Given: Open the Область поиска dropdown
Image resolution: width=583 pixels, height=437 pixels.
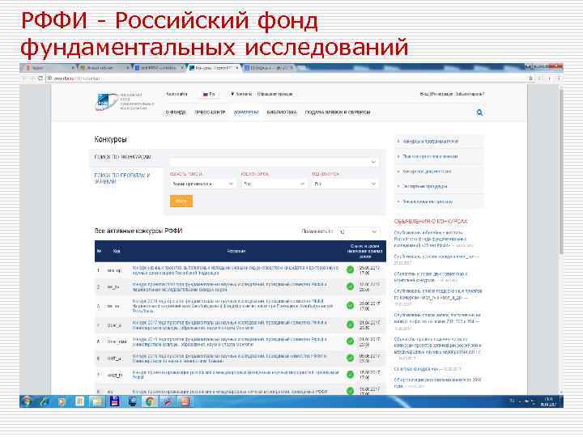Looking at the screenshot, I should (202, 184).
